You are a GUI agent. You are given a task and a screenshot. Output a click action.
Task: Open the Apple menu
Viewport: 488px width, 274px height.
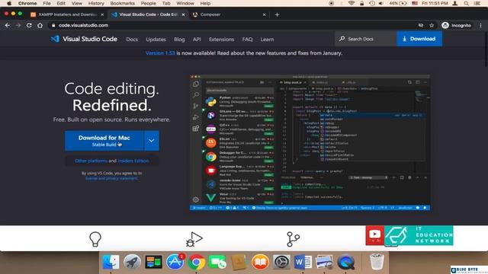[x=9, y=3]
